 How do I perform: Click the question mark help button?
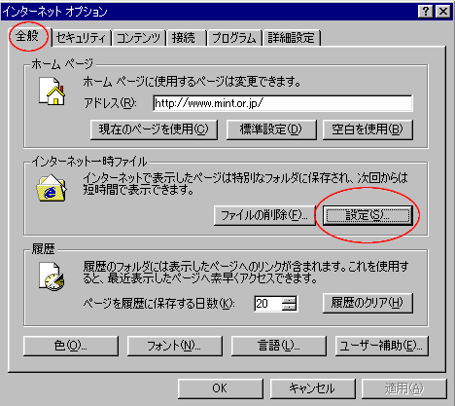[426, 12]
